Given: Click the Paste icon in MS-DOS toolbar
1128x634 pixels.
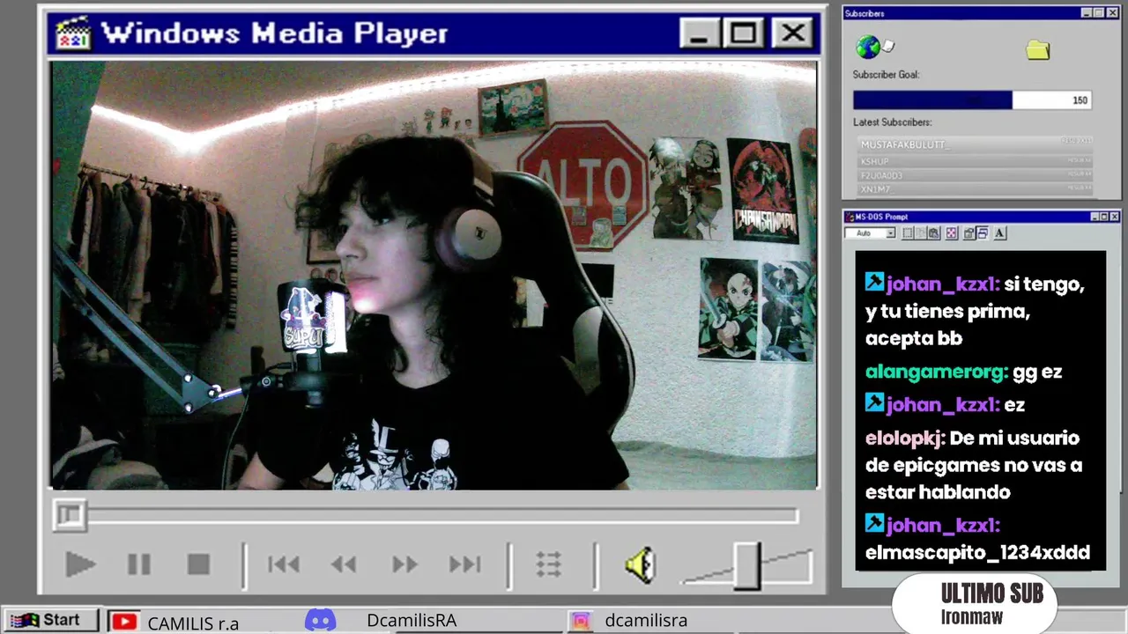Looking at the screenshot, I should [933, 233].
